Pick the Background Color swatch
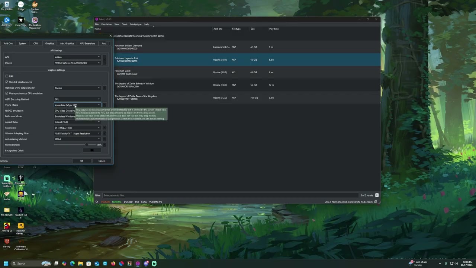 point(92,150)
